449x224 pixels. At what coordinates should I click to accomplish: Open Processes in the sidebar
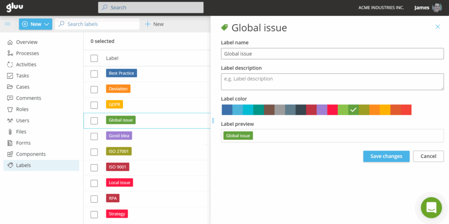click(27, 53)
